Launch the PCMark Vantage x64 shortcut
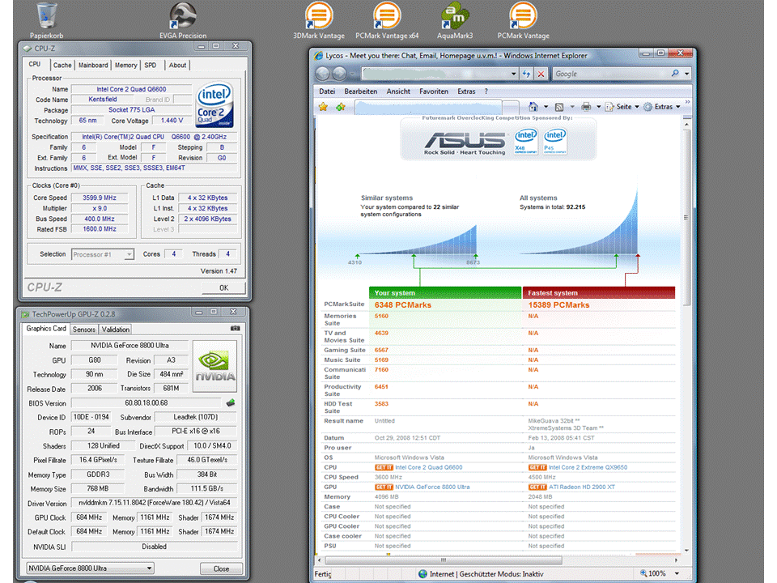 387,19
